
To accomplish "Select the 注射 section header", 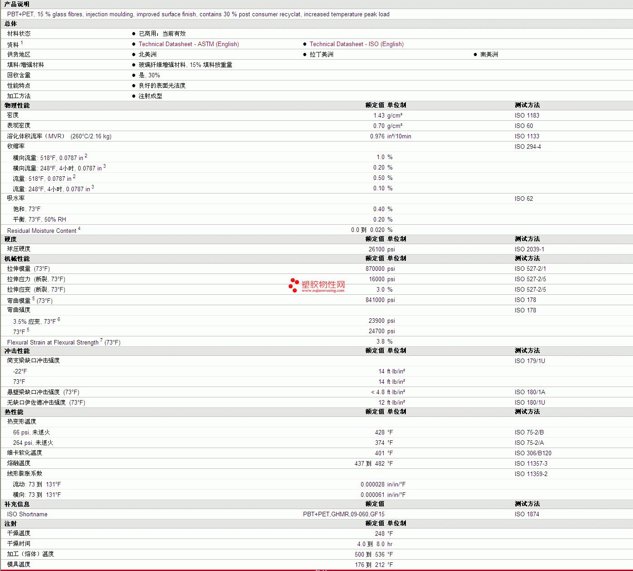I will tap(10, 524).
